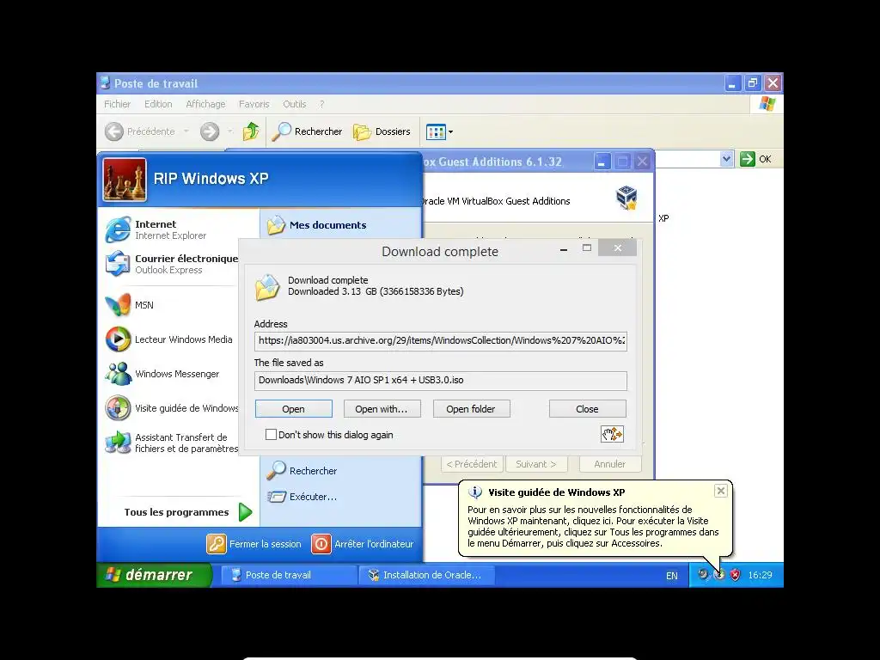The height and width of the screenshot is (660, 880).
Task: Start Lecteur Windows Media
Action: (170, 339)
